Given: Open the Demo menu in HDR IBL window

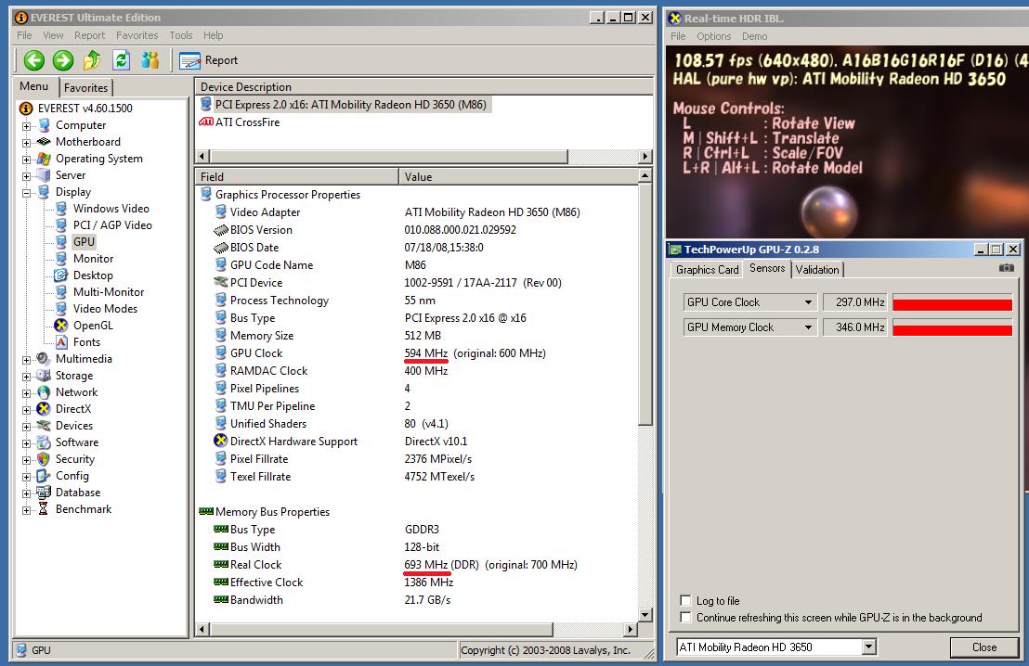Looking at the screenshot, I should 755,36.
